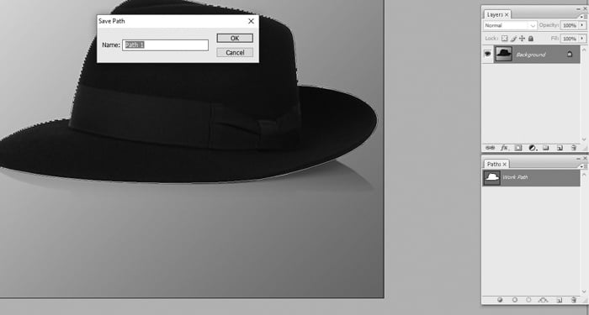
Task: Cancel the Save Path dialog
Action: (235, 52)
